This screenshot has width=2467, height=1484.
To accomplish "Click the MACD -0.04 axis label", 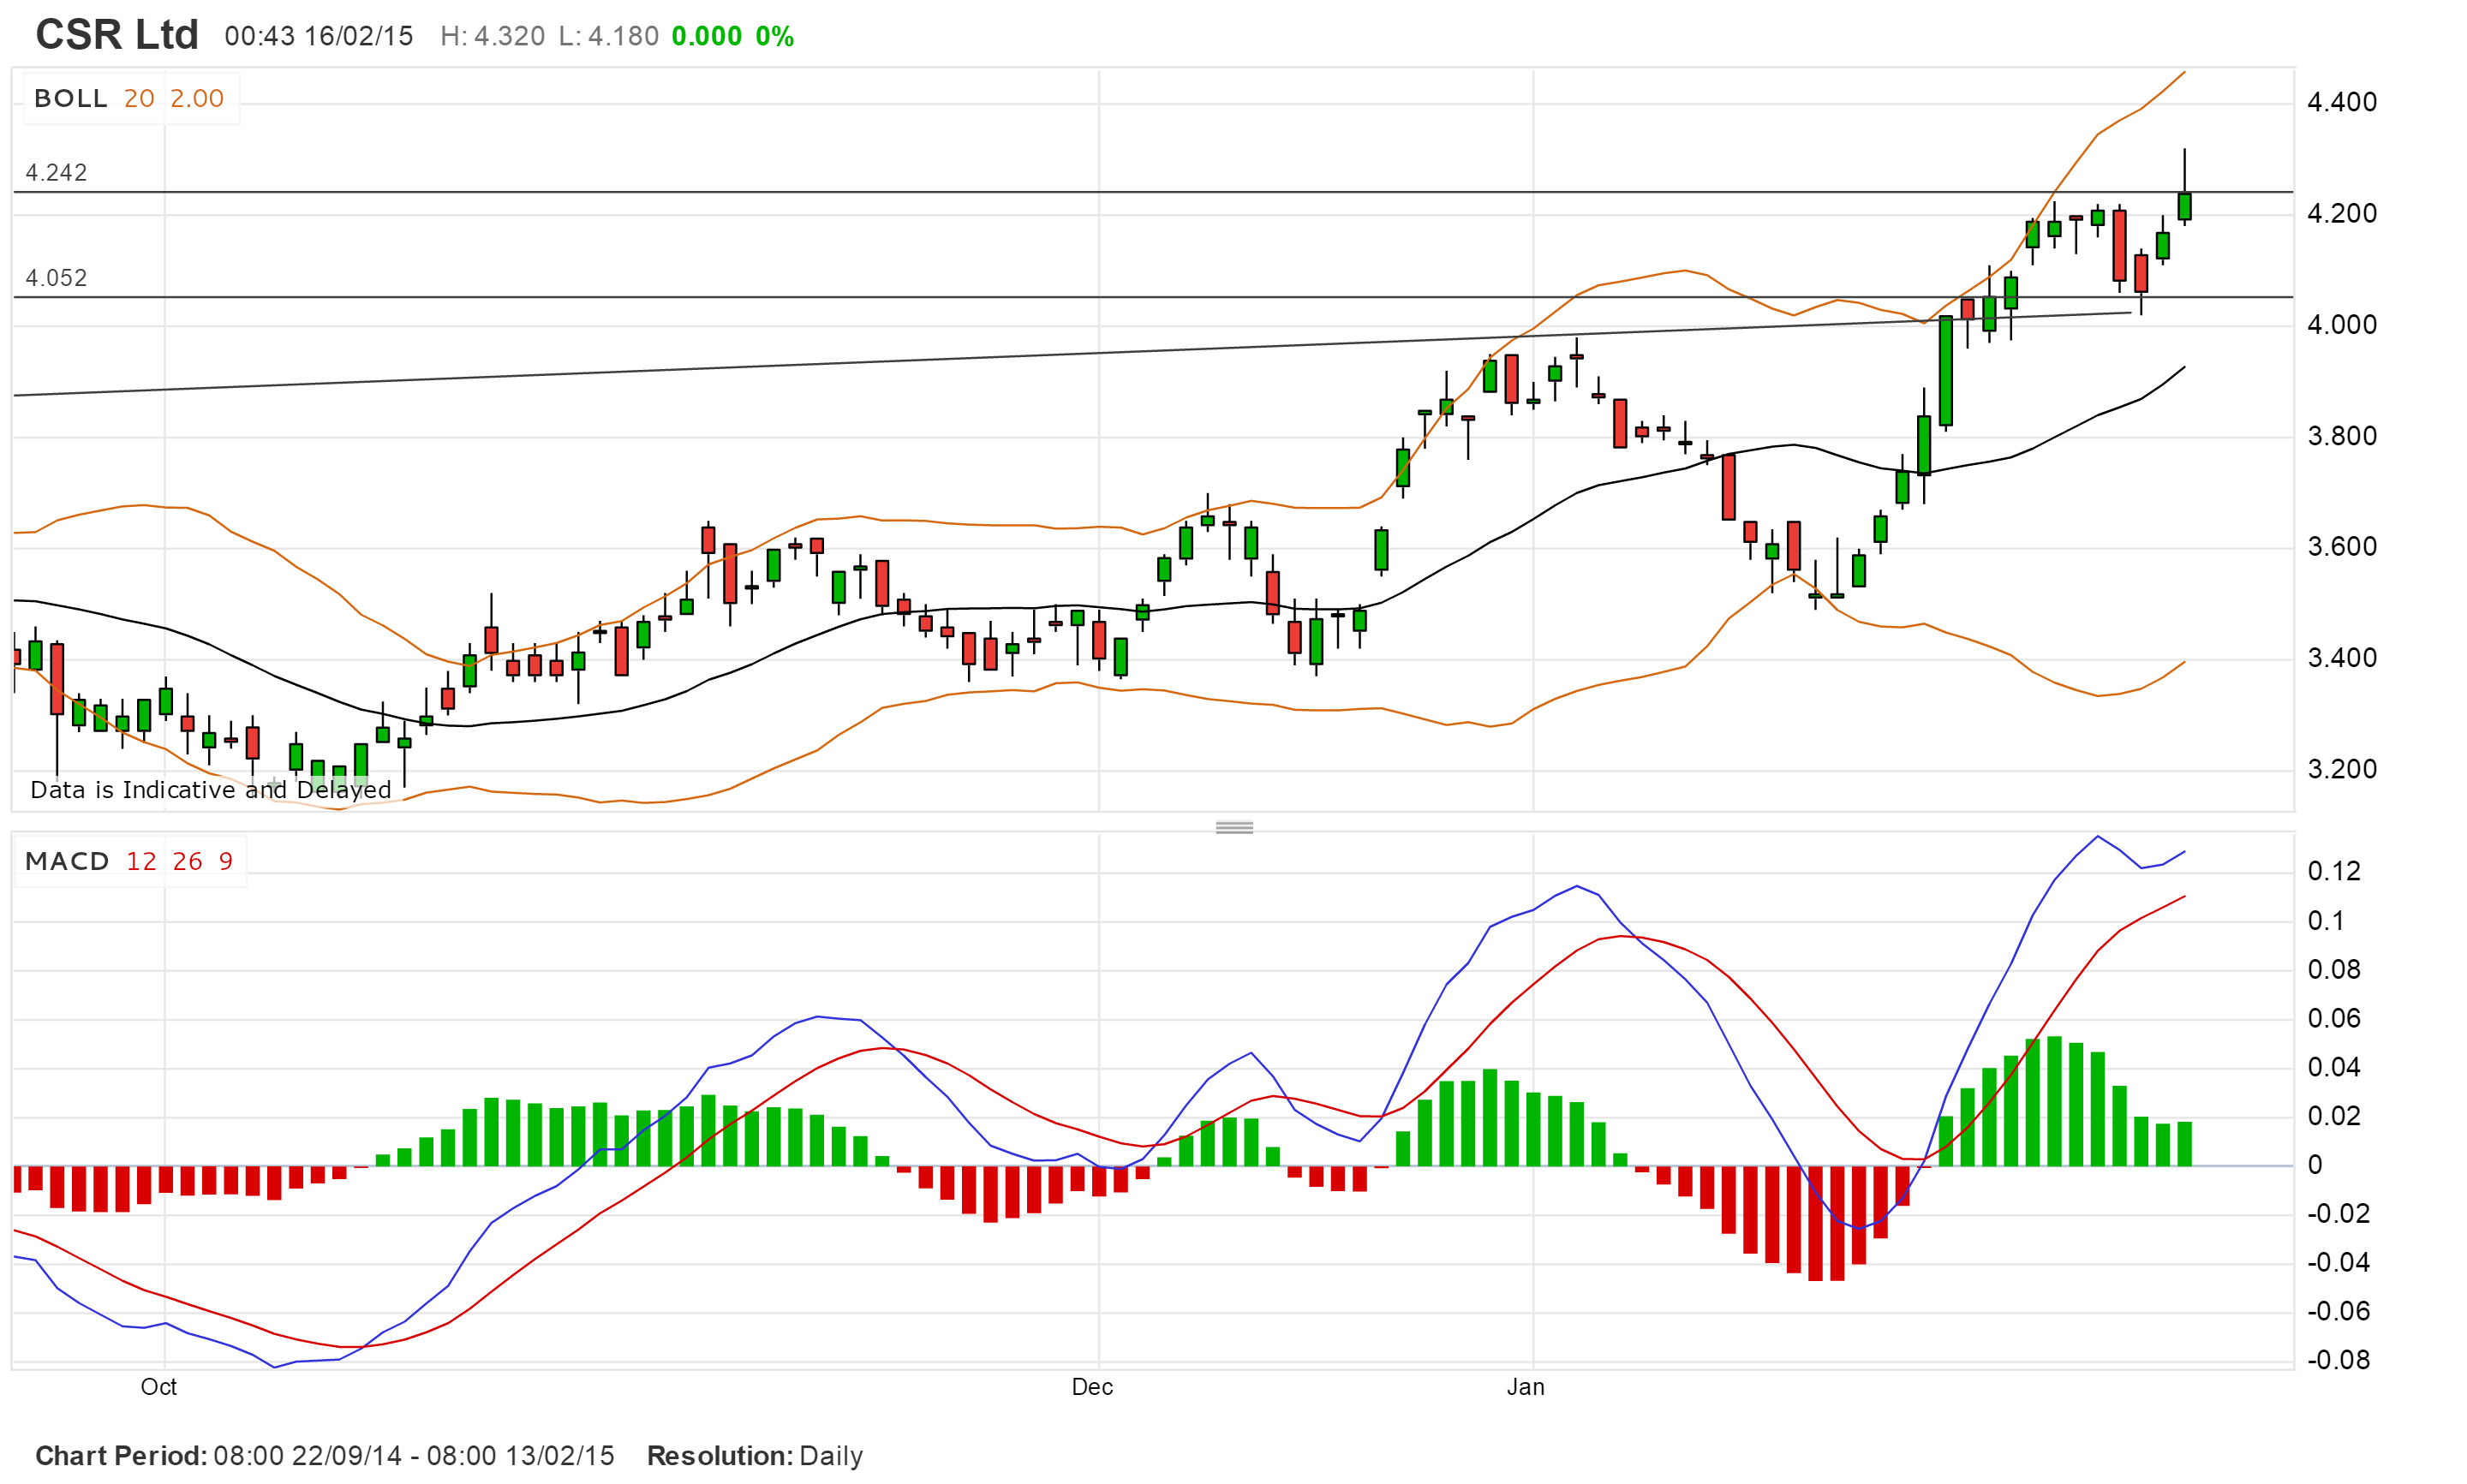I will (2338, 1262).
